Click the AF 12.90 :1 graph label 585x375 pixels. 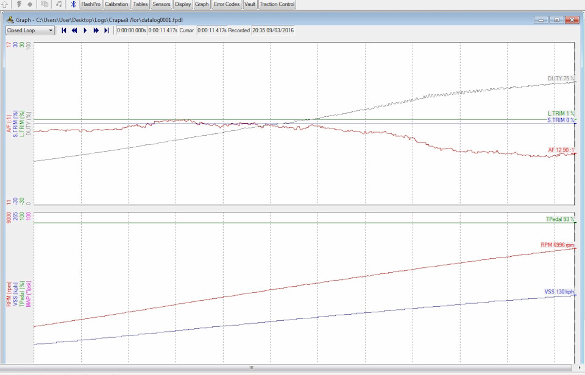[x=561, y=150]
